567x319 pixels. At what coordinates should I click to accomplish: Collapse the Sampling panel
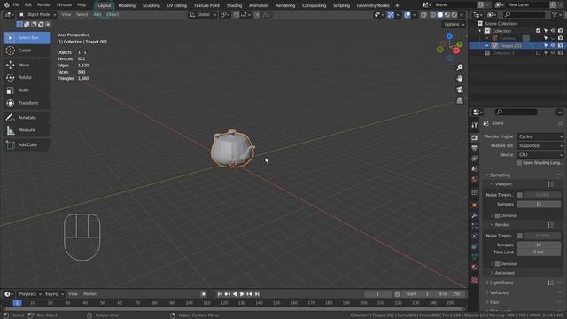pyautogui.click(x=500, y=175)
